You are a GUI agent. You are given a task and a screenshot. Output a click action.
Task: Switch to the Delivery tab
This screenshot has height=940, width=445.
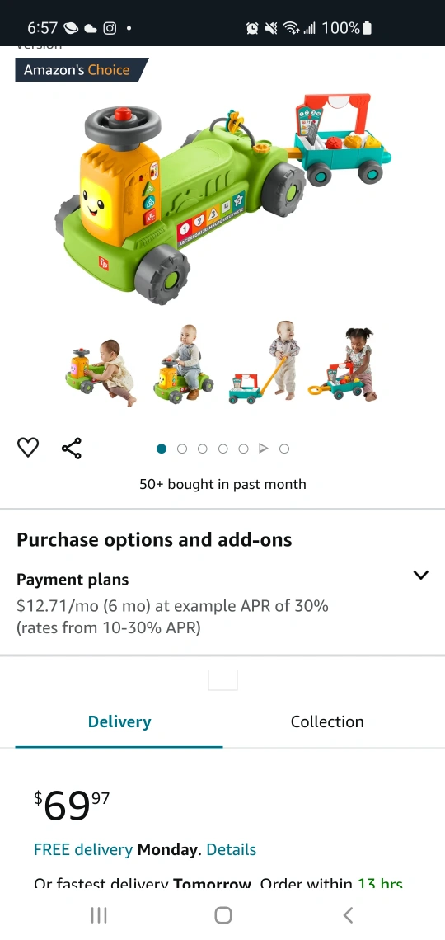(119, 721)
